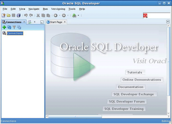This screenshot has height=124, width=172.
Task: Close the Connections tab
Action: [x=24, y=22]
